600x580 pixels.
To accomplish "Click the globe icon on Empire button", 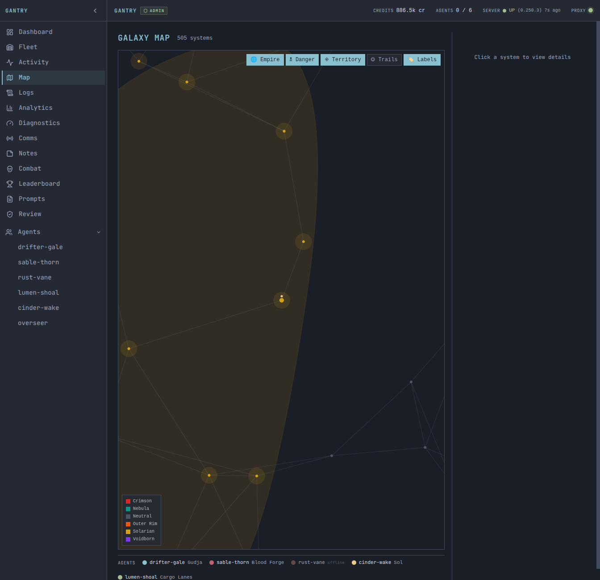I will point(254,59).
